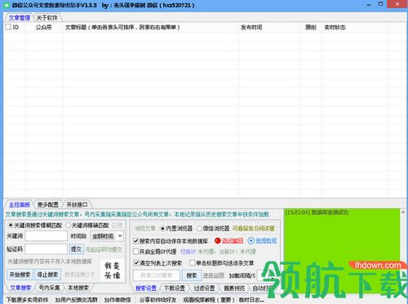Click the 搜索 button beside list filter

[x=192, y=275]
